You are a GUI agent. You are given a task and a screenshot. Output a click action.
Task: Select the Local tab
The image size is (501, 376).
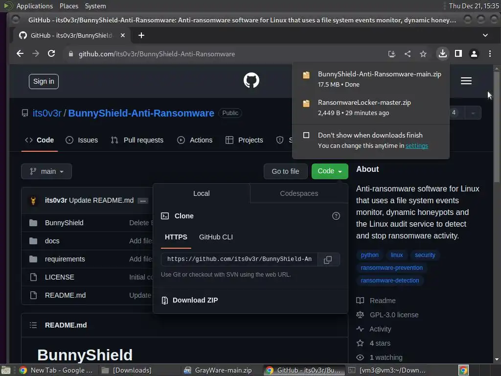(201, 193)
